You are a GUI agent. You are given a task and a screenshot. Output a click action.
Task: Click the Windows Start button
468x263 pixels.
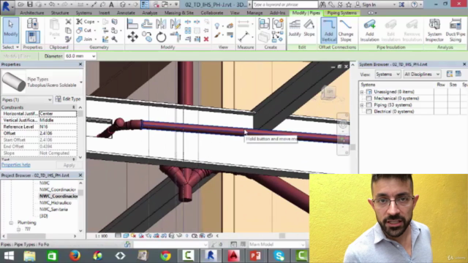[9, 256]
